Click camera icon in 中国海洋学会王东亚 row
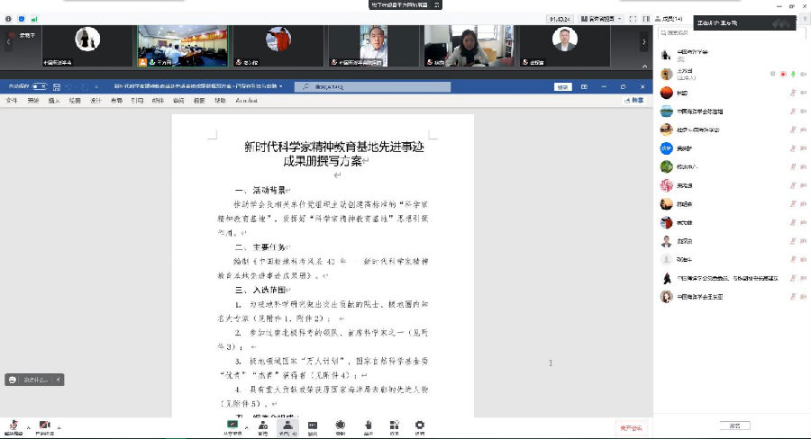Image resolution: width=811 pixels, height=439 pixels. point(803,297)
